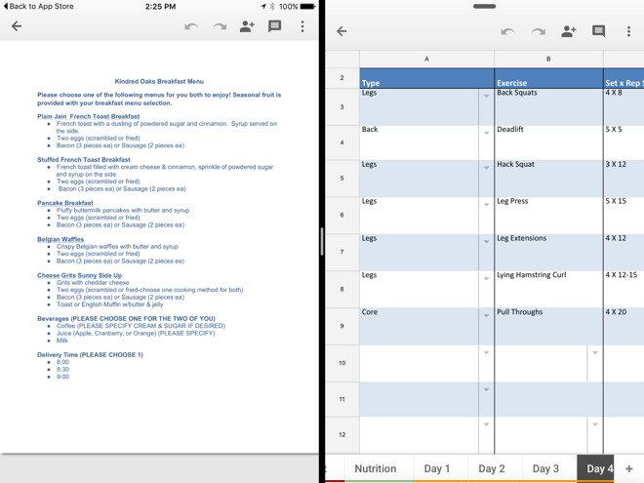Tap the back arrow in Google Docs
This screenshot has height=483, width=644.
pyautogui.click(x=17, y=26)
